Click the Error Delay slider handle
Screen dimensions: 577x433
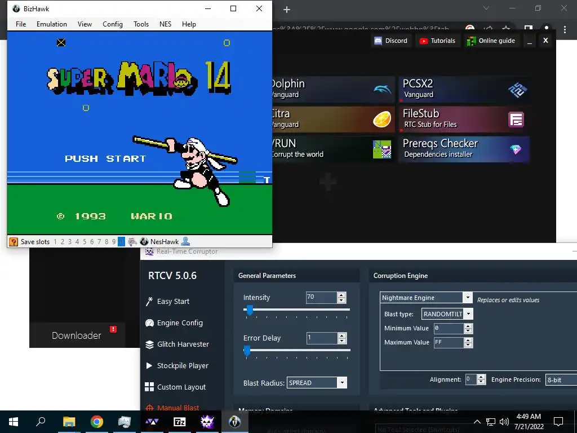(247, 351)
